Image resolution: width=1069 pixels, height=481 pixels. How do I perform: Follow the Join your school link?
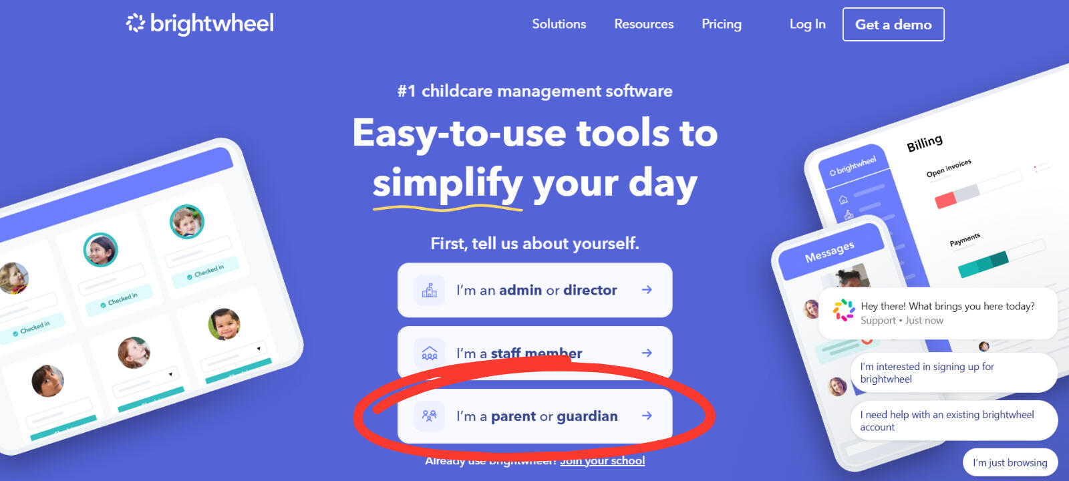point(602,461)
